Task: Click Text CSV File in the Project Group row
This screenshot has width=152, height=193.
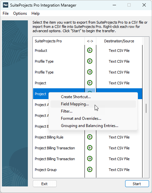Action: (x=119, y=170)
